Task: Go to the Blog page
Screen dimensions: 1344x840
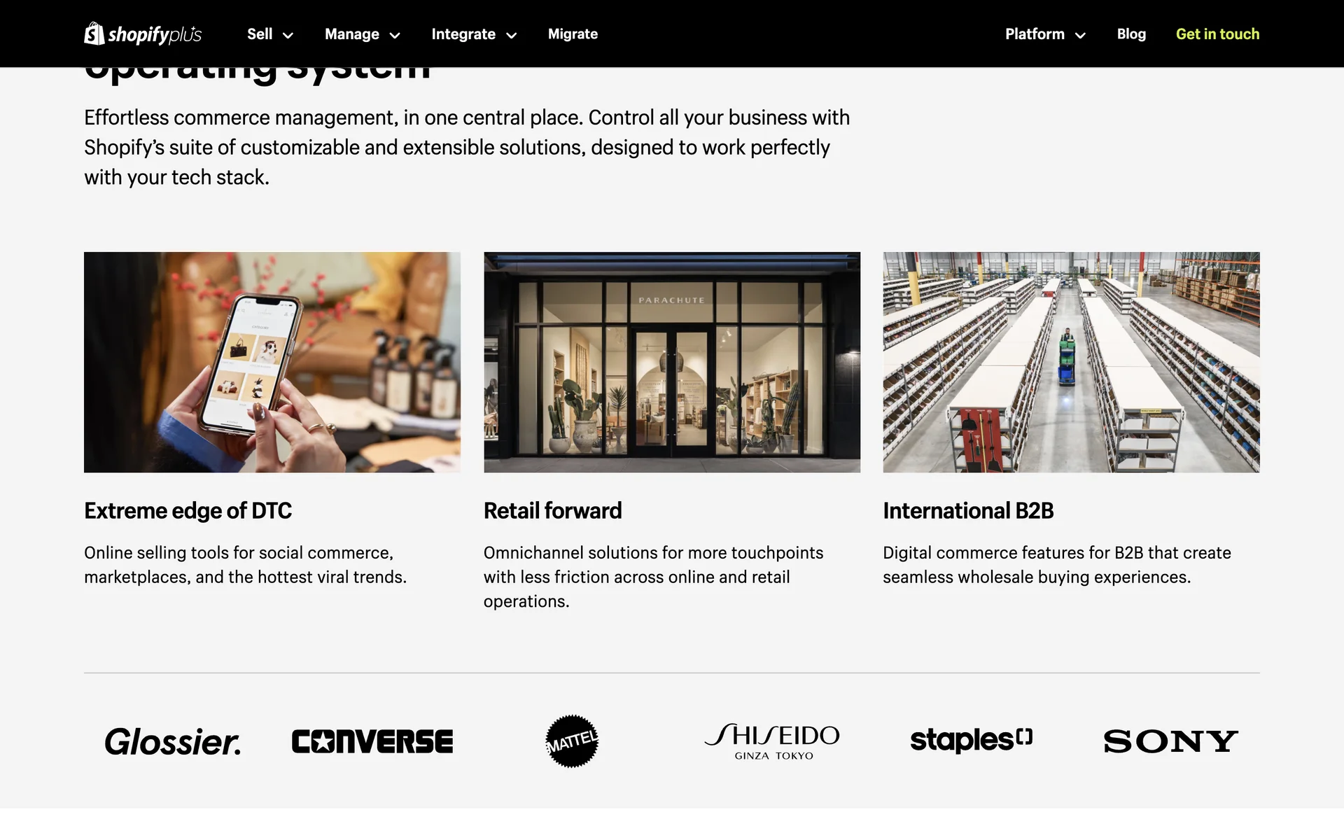Action: (x=1131, y=34)
